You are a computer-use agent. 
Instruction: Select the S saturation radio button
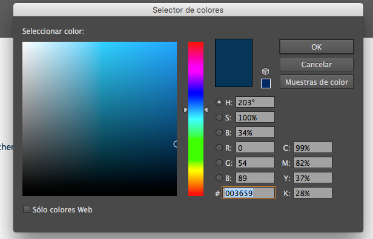(x=219, y=117)
